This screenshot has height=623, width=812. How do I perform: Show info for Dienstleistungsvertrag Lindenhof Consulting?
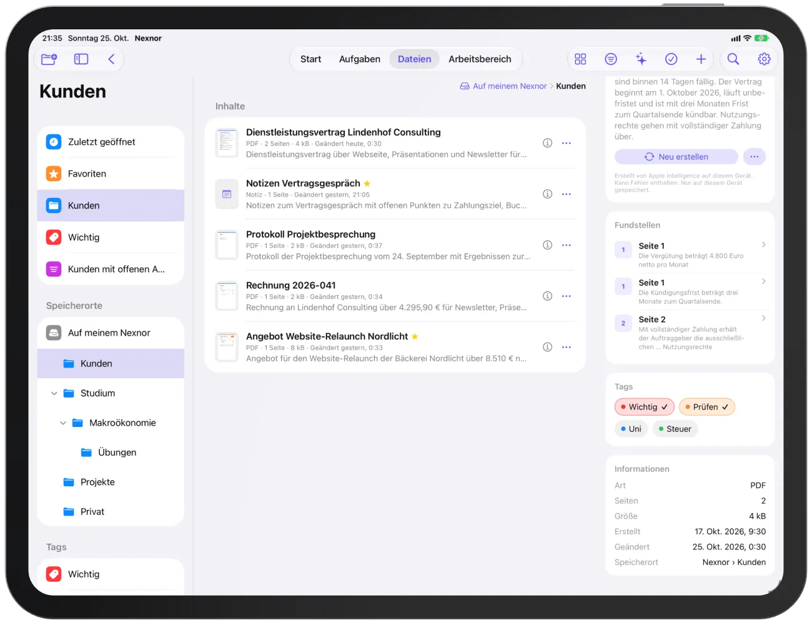547,143
